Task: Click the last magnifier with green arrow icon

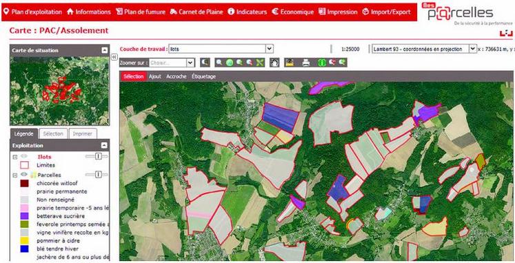Action: [x=342, y=62]
